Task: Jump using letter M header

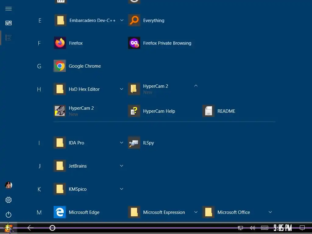Action: pyautogui.click(x=39, y=212)
